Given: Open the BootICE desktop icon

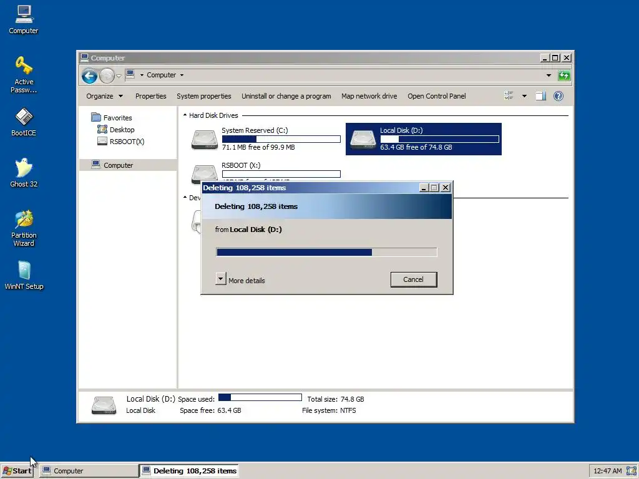Looking at the screenshot, I should click(24, 122).
